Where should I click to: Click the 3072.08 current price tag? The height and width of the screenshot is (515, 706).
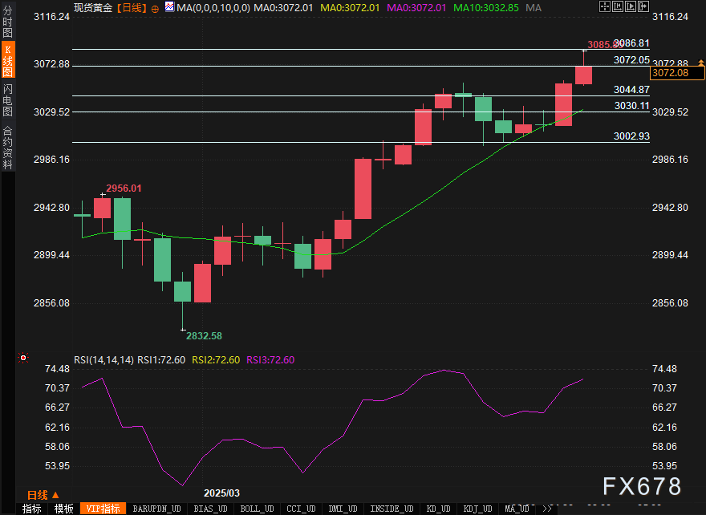[x=670, y=73]
